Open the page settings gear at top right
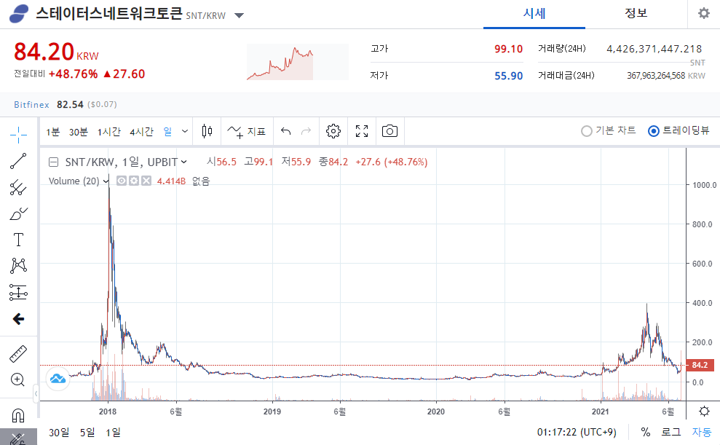Image resolution: width=720 pixels, height=445 pixels. click(x=704, y=13)
